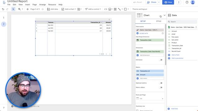The height and width of the screenshot is (111, 198).
Task: Click the Share button
Action: point(152,2)
